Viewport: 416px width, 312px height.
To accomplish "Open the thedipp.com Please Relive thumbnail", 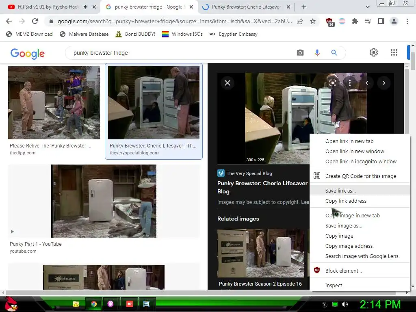I will [x=54, y=103].
